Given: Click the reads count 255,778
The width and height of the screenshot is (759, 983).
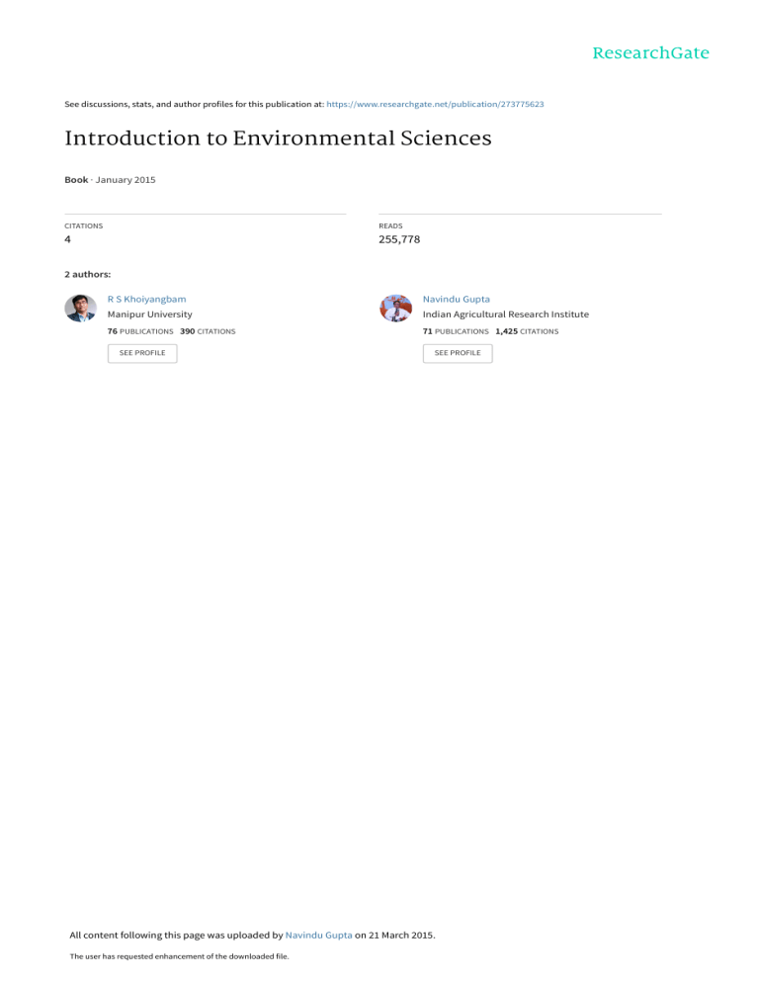Looking at the screenshot, I should 399,239.
